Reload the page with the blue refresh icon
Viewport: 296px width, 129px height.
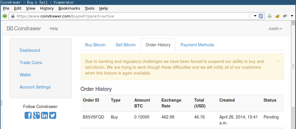(x=261, y=16)
